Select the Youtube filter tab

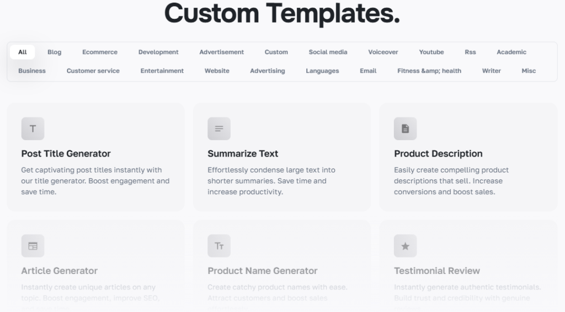431,52
